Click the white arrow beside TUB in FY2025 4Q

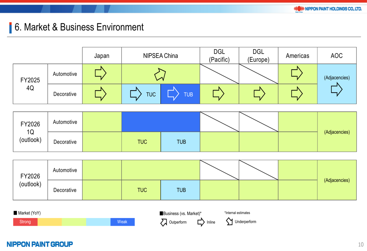coord(173,93)
